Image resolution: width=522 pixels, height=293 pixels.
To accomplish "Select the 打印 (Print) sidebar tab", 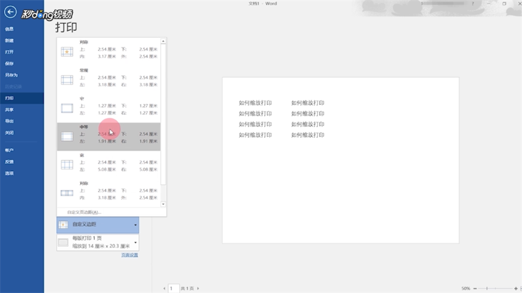I will 22,98.
